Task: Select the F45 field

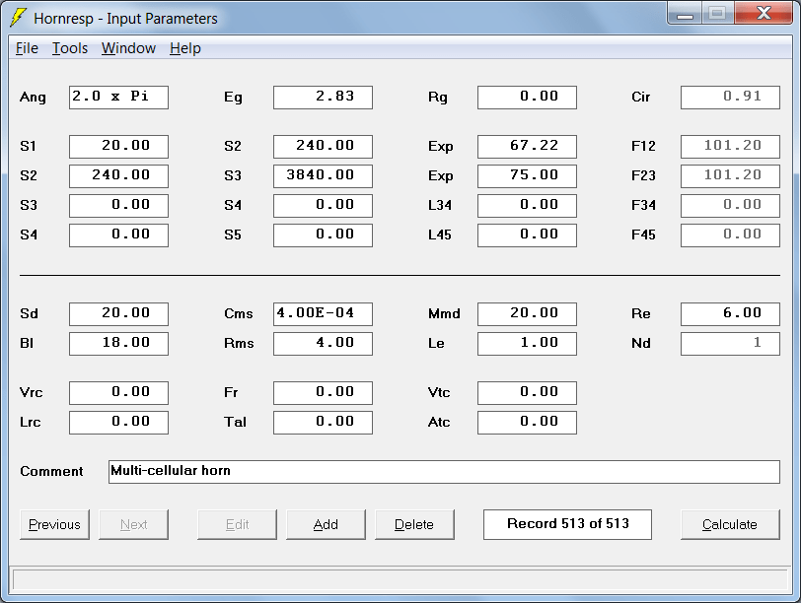Action: click(x=730, y=235)
